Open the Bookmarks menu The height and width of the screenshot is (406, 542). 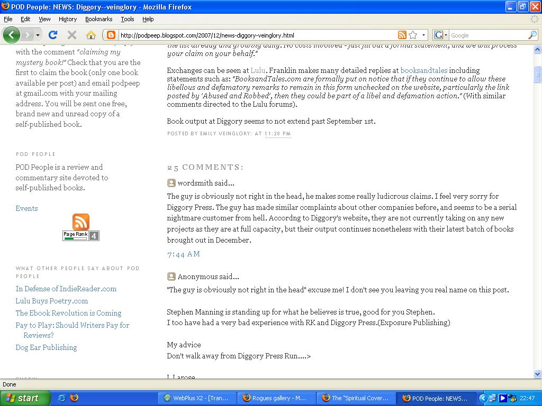(99, 19)
